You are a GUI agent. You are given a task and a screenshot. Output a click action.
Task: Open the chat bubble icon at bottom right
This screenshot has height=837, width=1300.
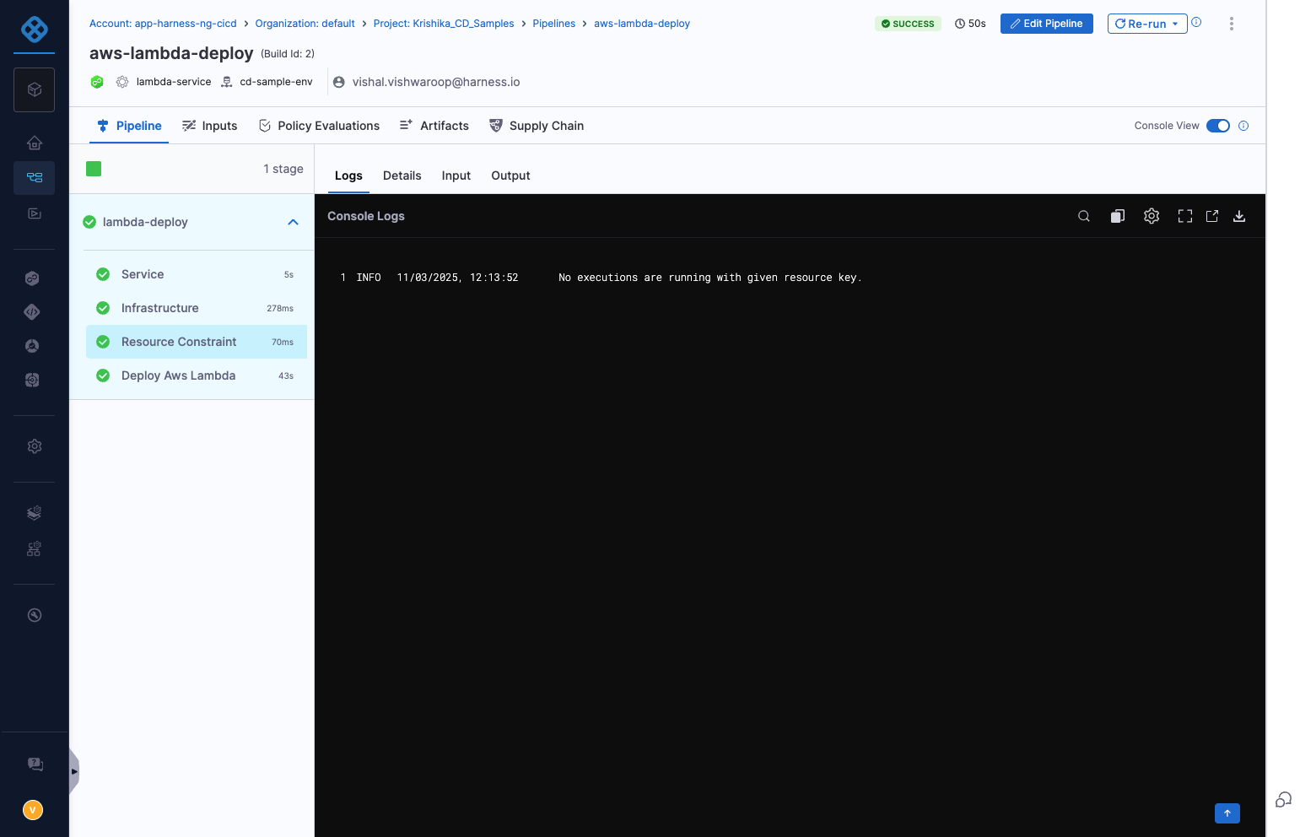tap(1284, 800)
